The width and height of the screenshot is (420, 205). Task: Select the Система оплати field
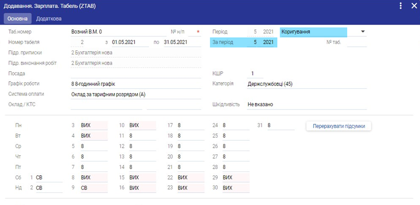point(136,94)
